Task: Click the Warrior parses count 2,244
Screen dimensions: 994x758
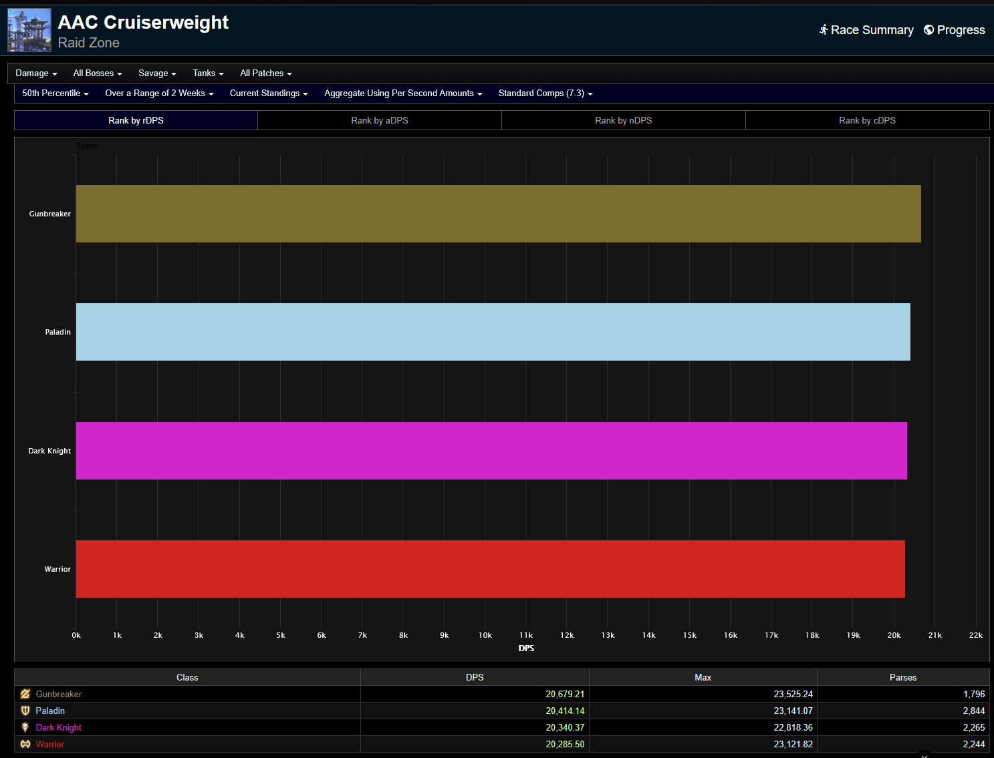Action: tap(974, 745)
